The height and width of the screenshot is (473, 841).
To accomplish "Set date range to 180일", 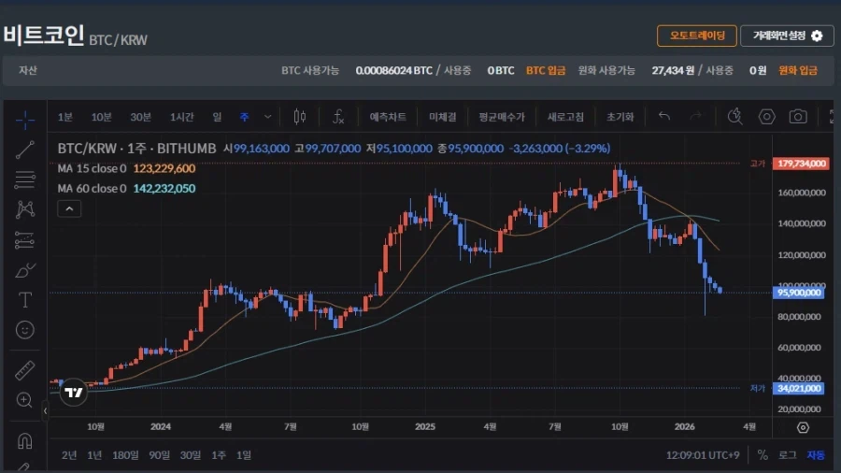I will [125, 454].
